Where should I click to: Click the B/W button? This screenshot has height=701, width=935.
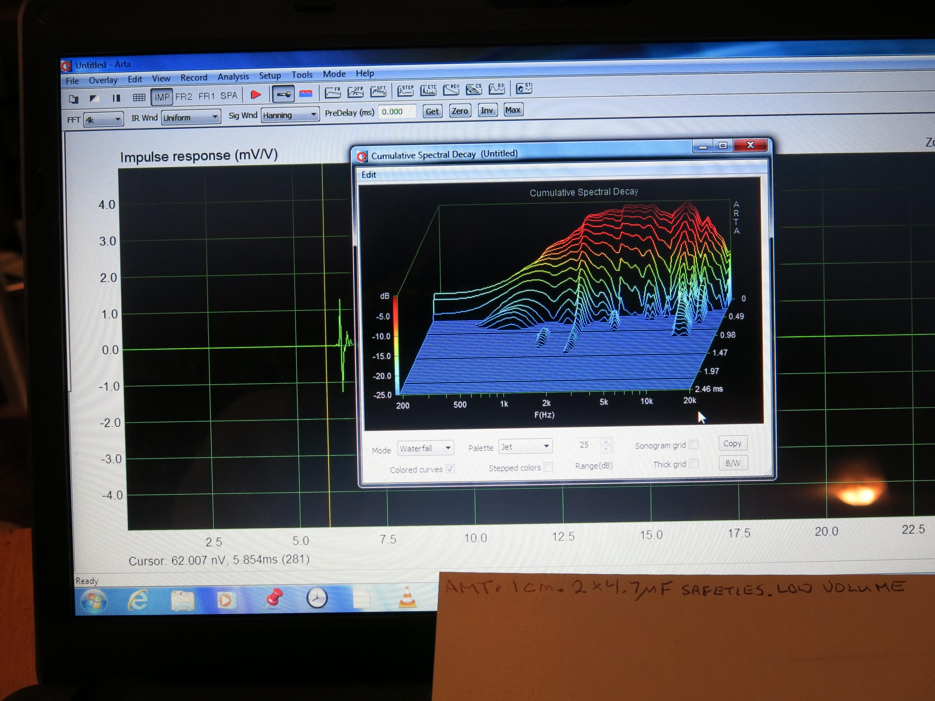(x=733, y=463)
